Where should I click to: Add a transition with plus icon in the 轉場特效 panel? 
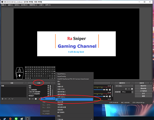click(x=126, y=89)
